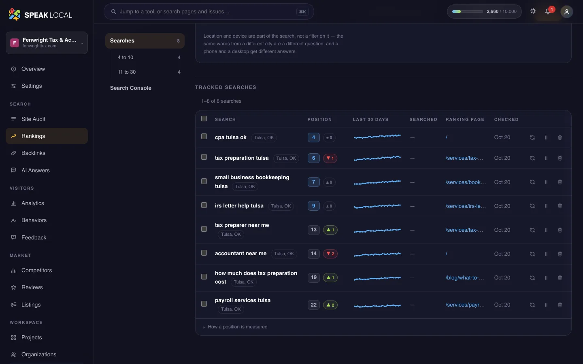Select the payroll services tulsa checkbox
This screenshot has height=364, width=583.
tap(204, 304)
